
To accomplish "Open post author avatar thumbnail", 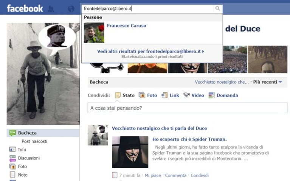I will pos(98,135).
